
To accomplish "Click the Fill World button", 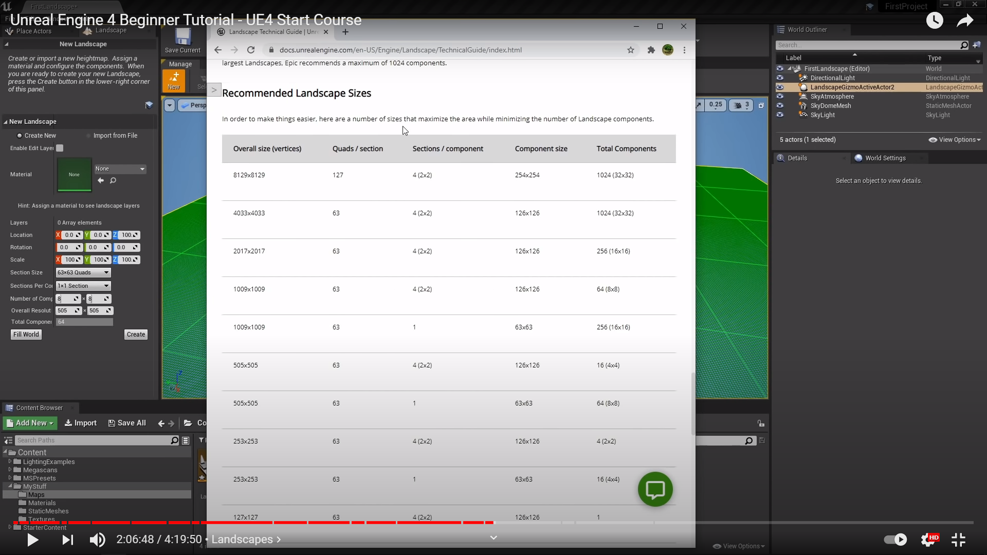I will point(26,335).
